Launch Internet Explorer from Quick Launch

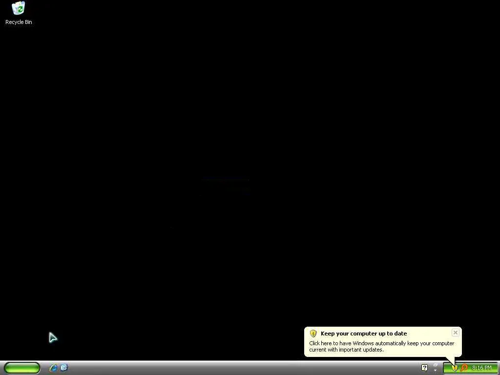(x=53, y=368)
